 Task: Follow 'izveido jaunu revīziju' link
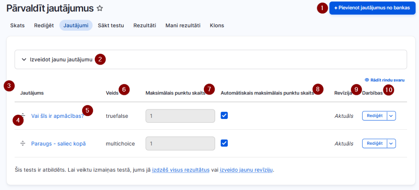[246, 170]
